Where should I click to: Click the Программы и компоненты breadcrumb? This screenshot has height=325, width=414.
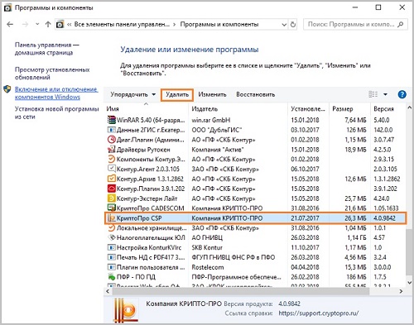[x=219, y=25]
